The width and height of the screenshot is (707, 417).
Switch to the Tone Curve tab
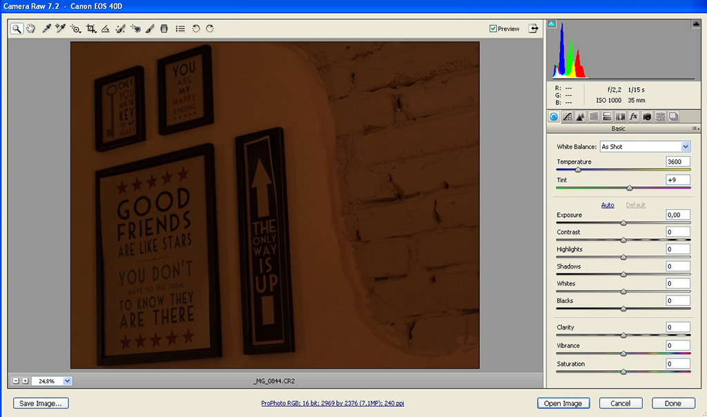pos(567,117)
